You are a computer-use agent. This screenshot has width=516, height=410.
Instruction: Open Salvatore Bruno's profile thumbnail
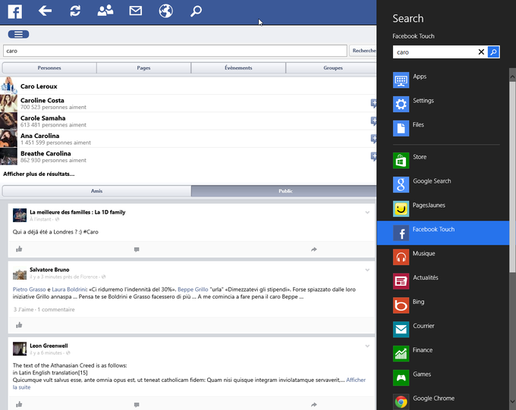click(20, 274)
